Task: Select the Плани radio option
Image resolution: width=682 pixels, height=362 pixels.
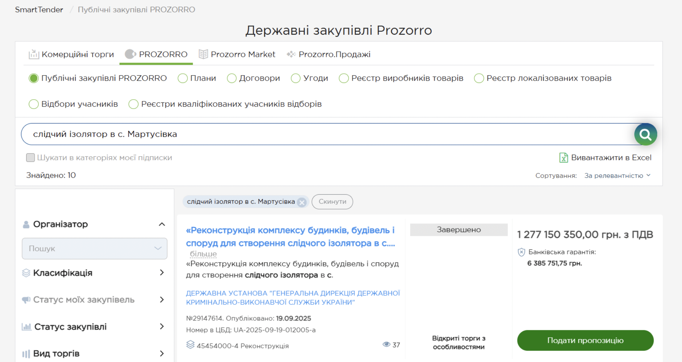Action: [x=183, y=78]
